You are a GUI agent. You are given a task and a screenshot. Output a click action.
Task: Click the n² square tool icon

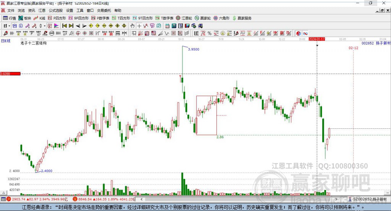(x=65, y=34)
